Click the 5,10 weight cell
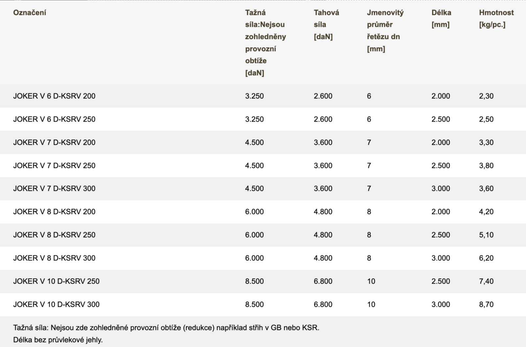 pos(486,235)
